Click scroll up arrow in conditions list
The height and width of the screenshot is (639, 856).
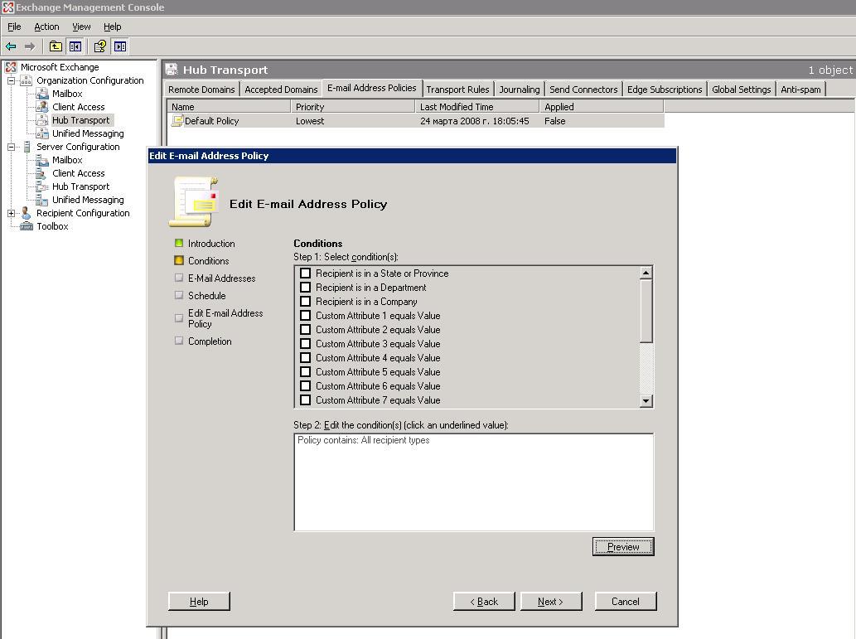[646, 273]
